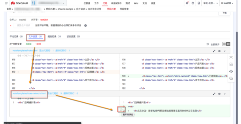Open the blurred project selector dropdown
The image size is (241, 124).
pos(51,3)
